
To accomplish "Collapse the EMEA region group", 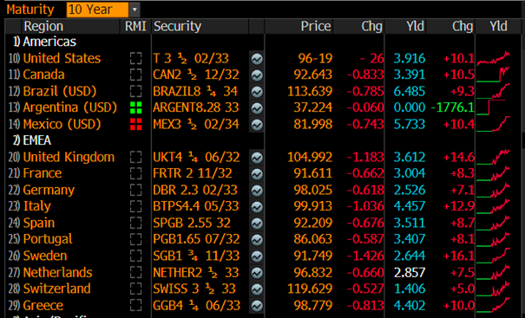I will click(x=32, y=140).
